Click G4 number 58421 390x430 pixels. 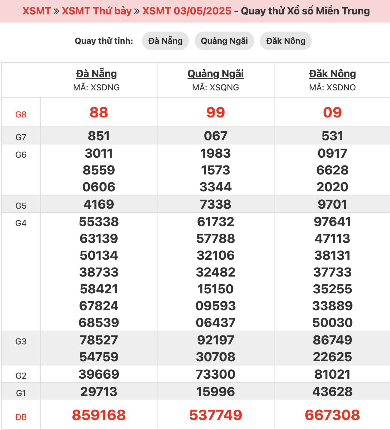click(x=99, y=289)
